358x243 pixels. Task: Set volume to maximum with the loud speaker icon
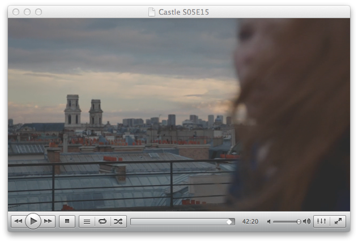pyautogui.click(x=306, y=221)
